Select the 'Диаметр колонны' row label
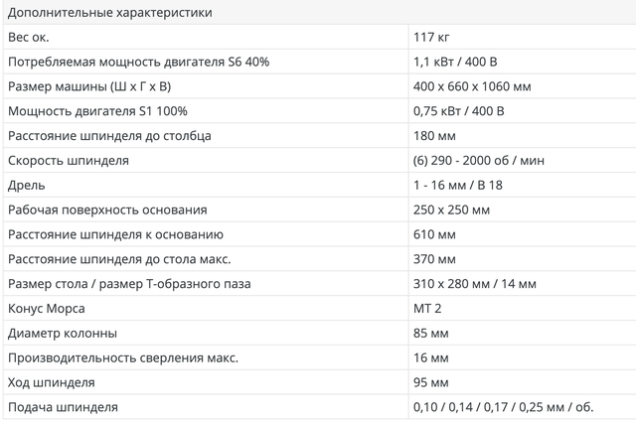Viewport: 636px width, 422px height. click(62, 333)
